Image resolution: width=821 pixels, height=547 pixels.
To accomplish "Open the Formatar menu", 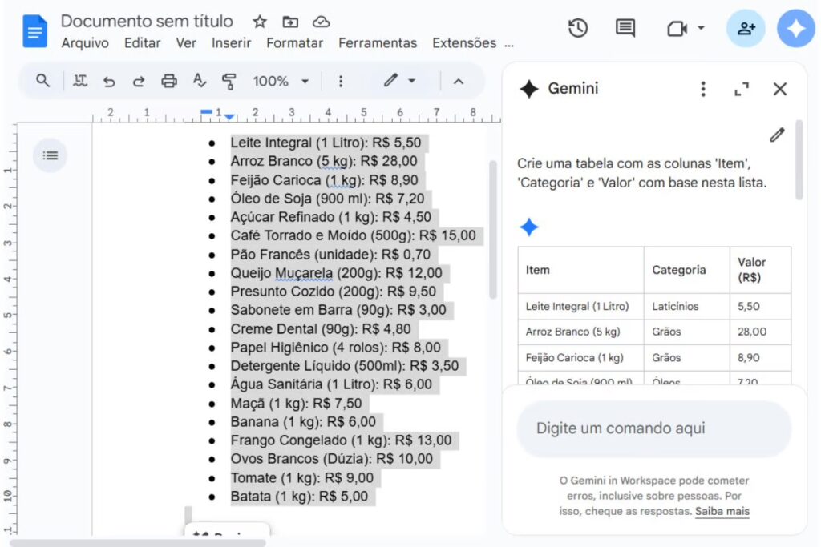I will coord(294,43).
